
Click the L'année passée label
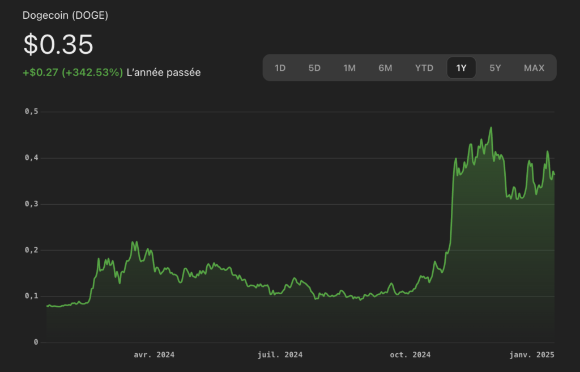coord(164,73)
